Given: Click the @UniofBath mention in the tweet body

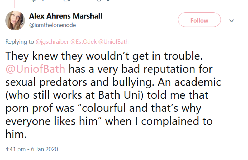Looking at the screenshot, I should tap(35, 69).
